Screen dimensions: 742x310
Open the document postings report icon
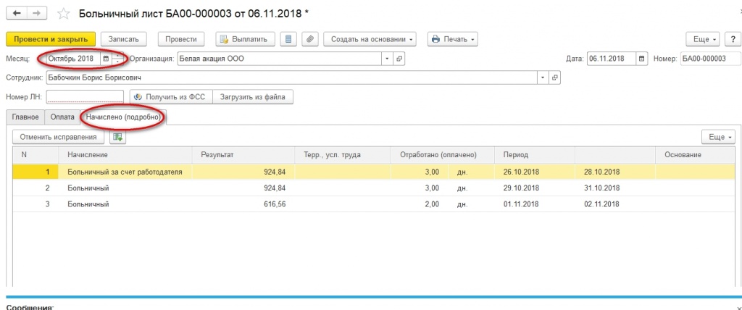(288, 39)
